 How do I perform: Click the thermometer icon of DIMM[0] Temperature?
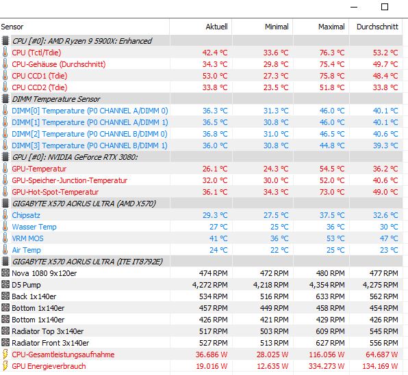(x=5, y=111)
